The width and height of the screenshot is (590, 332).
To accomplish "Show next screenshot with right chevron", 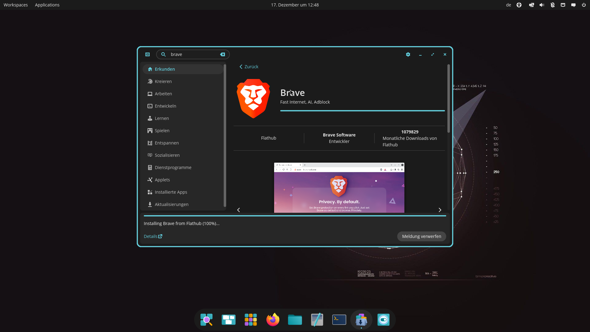I will click(x=440, y=210).
